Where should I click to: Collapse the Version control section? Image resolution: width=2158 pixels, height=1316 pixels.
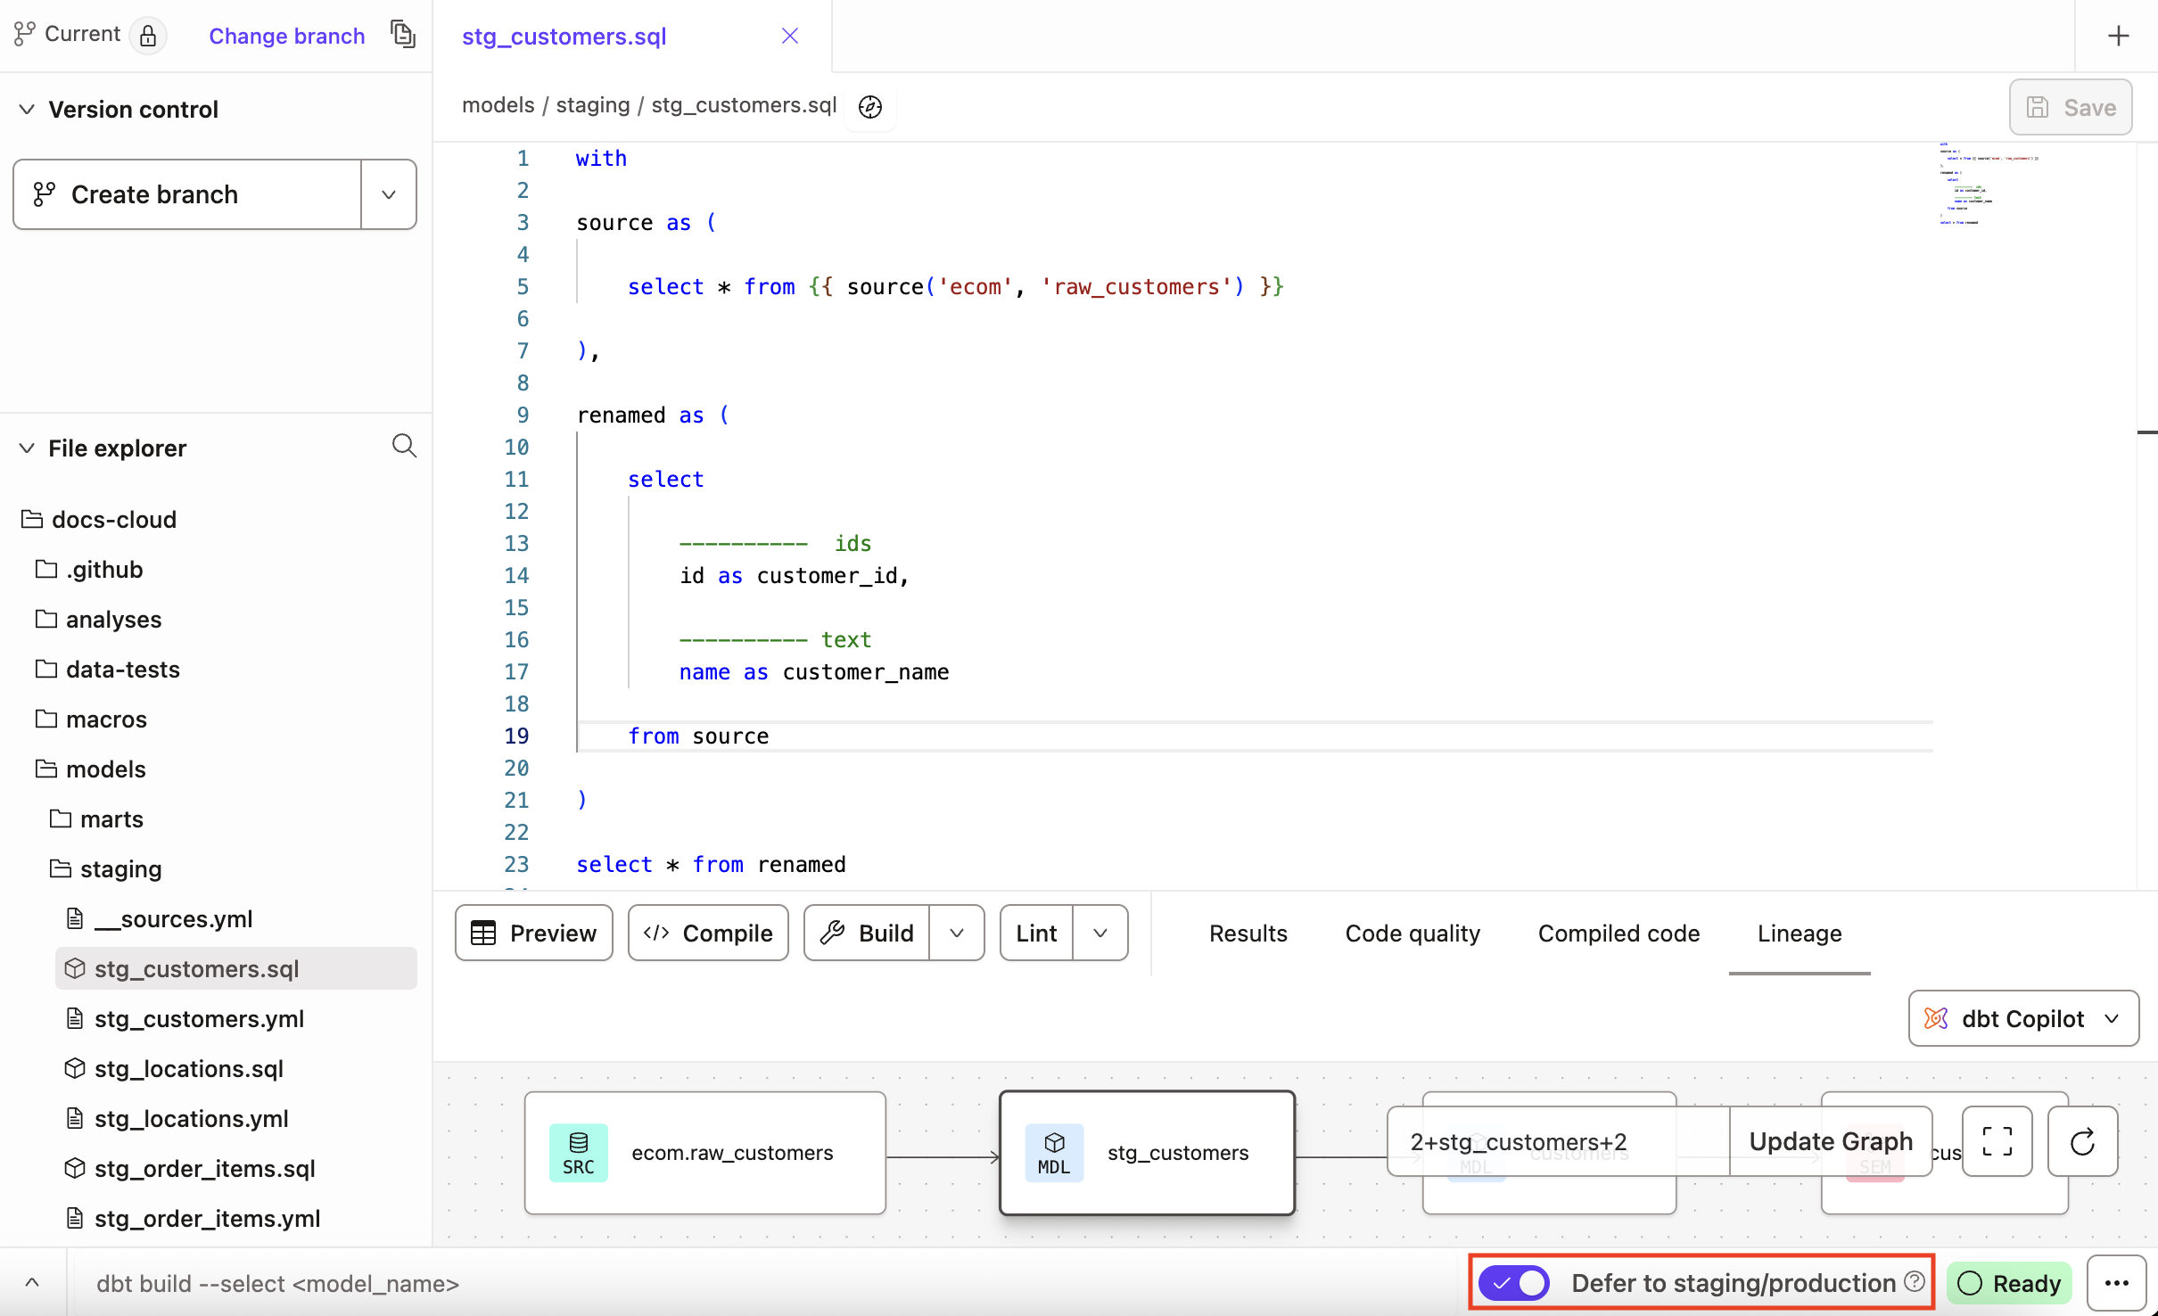[x=27, y=109]
